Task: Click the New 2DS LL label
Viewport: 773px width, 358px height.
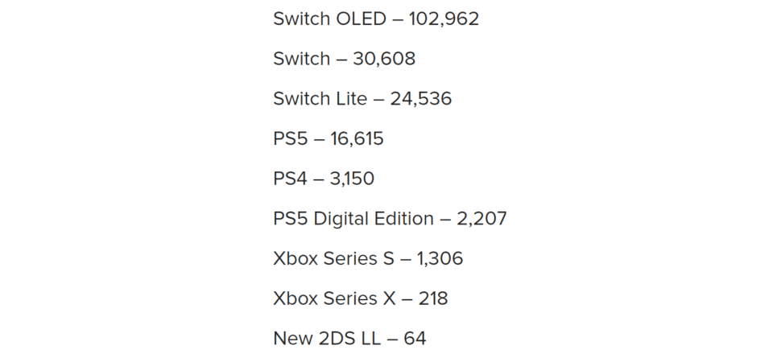Action: 327,339
